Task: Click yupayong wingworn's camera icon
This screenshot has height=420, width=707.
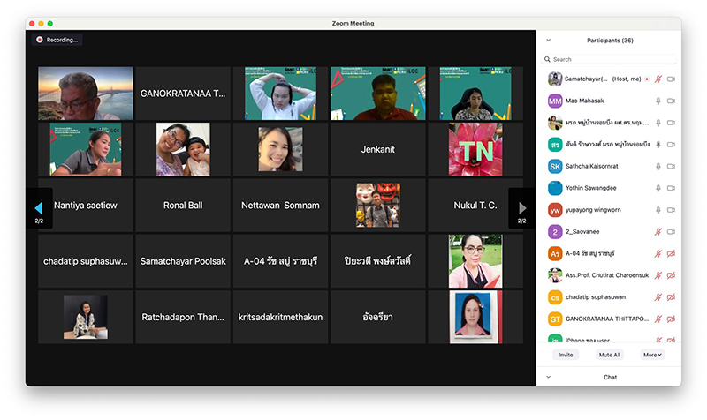Action: pos(671,210)
